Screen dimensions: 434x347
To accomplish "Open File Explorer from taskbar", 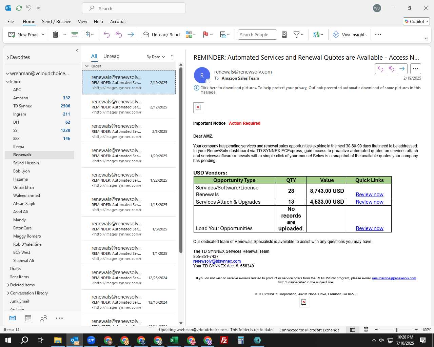I will (58, 340).
